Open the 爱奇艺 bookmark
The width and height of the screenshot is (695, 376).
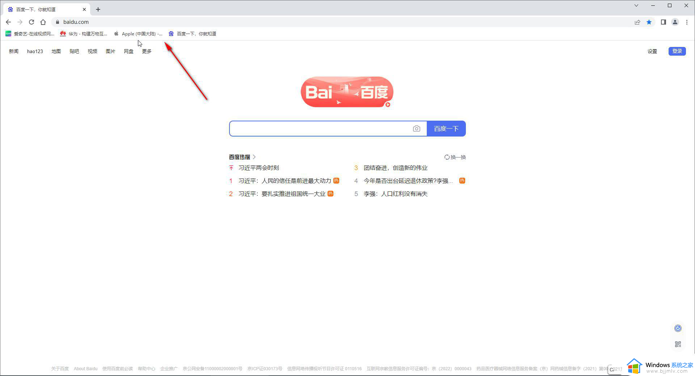click(x=30, y=34)
